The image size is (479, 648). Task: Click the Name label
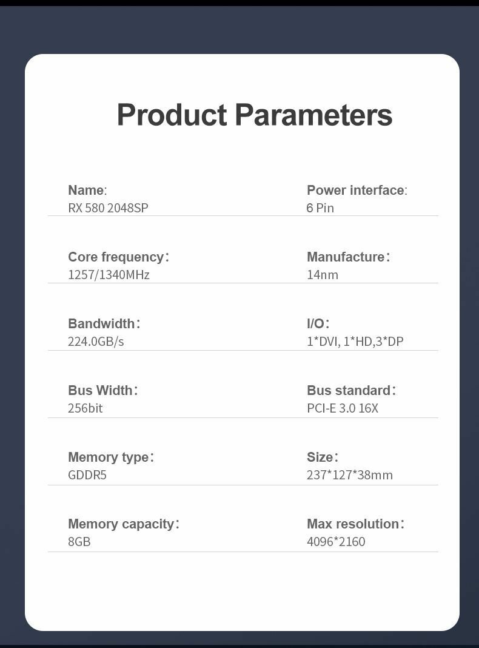pyautogui.click(x=87, y=191)
